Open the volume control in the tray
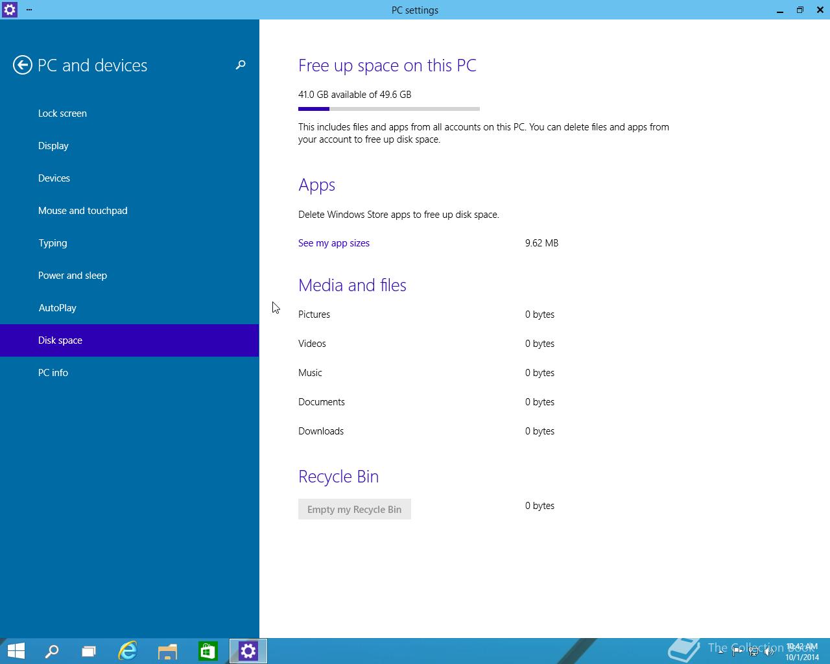The height and width of the screenshot is (664, 830). click(x=770, y=652)
